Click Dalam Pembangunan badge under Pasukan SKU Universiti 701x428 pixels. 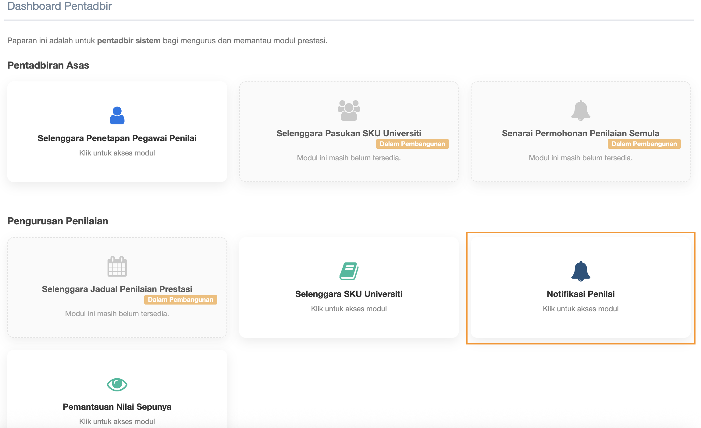tap(412, 144)
